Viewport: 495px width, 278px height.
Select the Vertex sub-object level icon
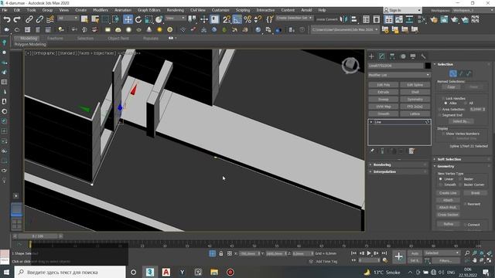tap(453, 73)
